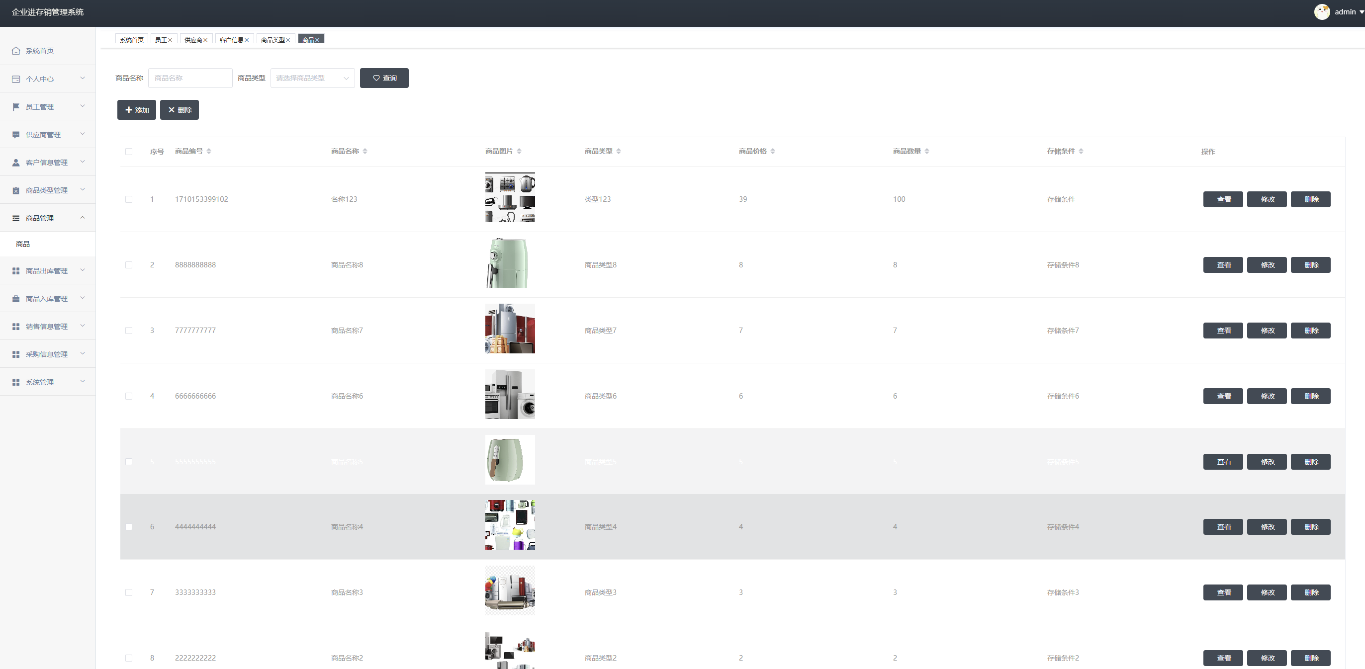Switch to the 供应商 tab
Screen dimensions: 1365x669
193,40
